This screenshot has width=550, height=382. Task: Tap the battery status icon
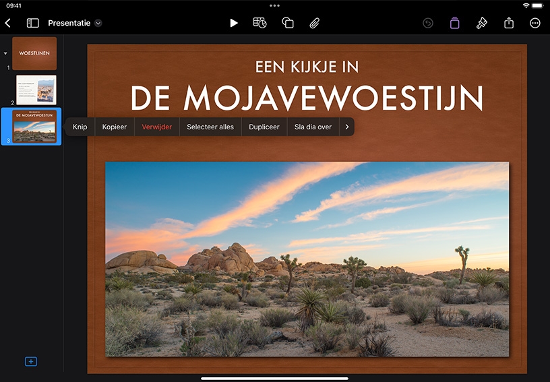537,5
